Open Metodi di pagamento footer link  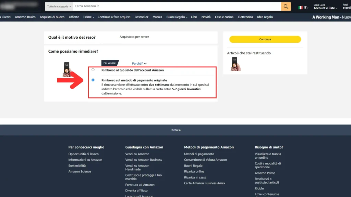(x=199, y=154)
